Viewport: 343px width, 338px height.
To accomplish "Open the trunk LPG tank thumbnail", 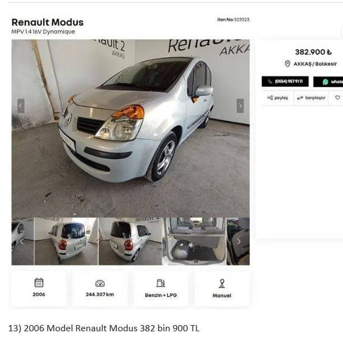I will 194,241.
